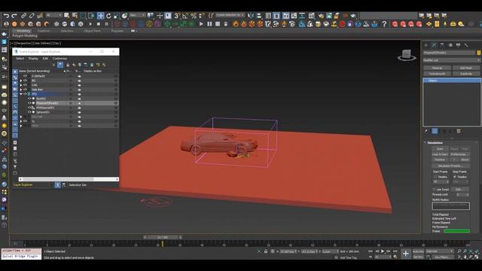Toggle visibility eye of CAR layer
Viewport: 482px width, 271px height.
(x=25, y=85)
